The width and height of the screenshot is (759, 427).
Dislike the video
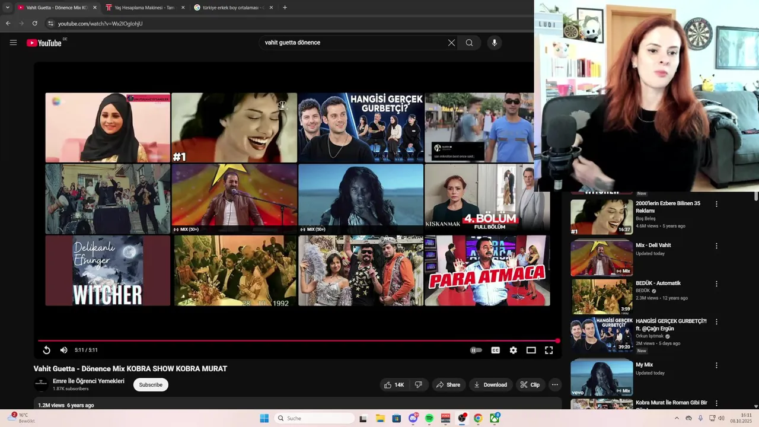coord(419,385)
